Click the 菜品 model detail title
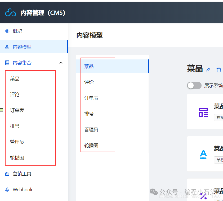The width and height of the screenshot is (223, 201). coord(195,68)
